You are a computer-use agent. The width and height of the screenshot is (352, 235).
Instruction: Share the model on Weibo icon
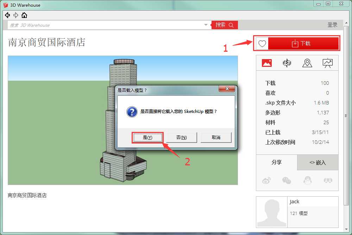point(266,180)
